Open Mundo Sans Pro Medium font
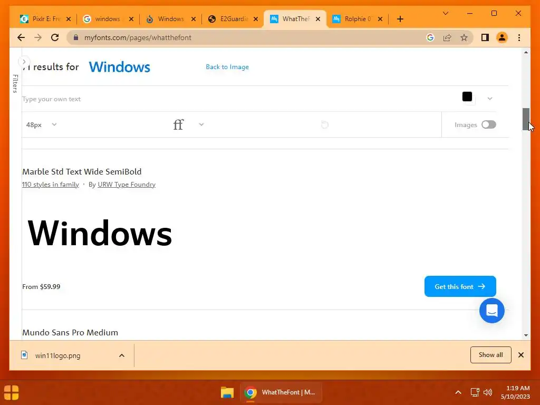The image size is (540, 405). tap(70, 332)
